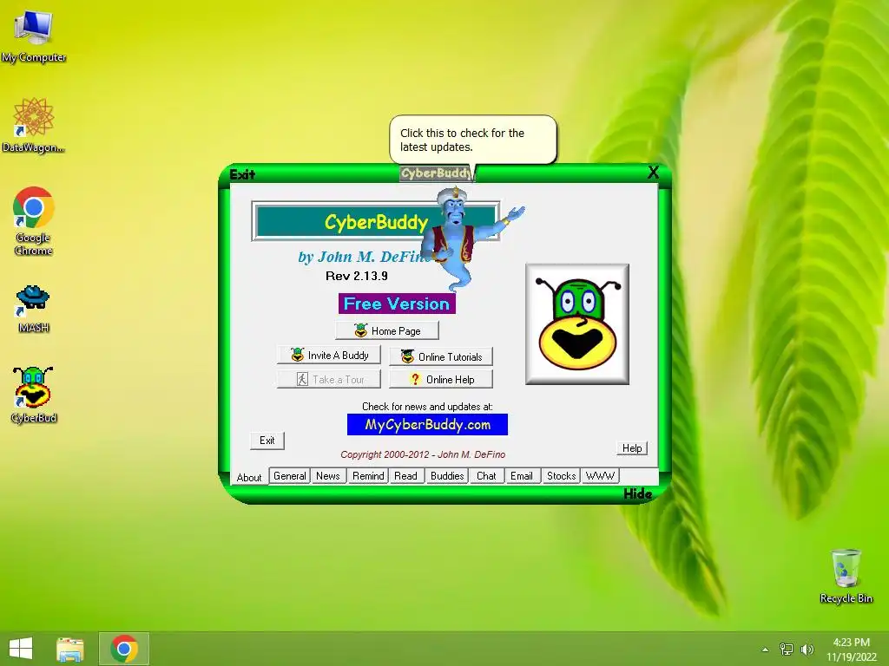Open the volume tray icon
Screen dimensions: 889x666
coord(807,650)
